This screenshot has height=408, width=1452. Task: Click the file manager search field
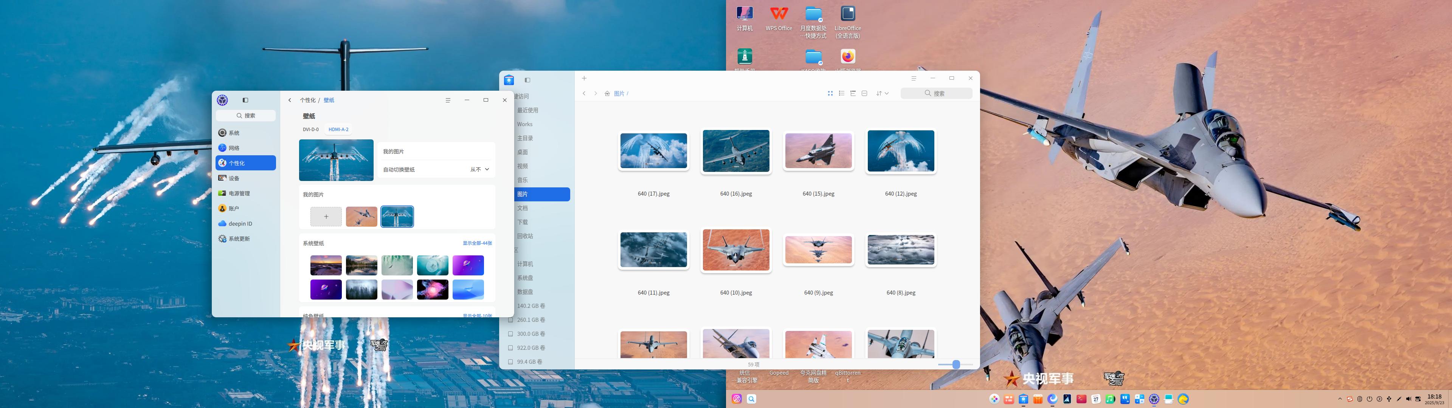pyautogui.click(x=936, y=94)
